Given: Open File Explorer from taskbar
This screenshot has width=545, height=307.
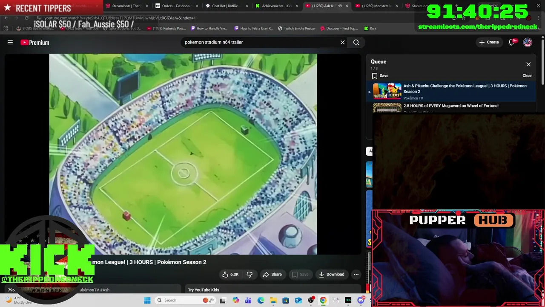Looking at the screenshot, I should coord(273,300).
